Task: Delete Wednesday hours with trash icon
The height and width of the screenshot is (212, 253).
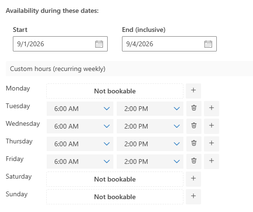Action: tap(194, 126)
